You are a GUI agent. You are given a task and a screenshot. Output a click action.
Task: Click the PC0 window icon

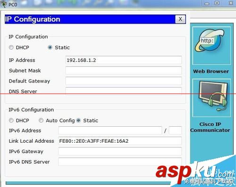(x=4, y=4)
